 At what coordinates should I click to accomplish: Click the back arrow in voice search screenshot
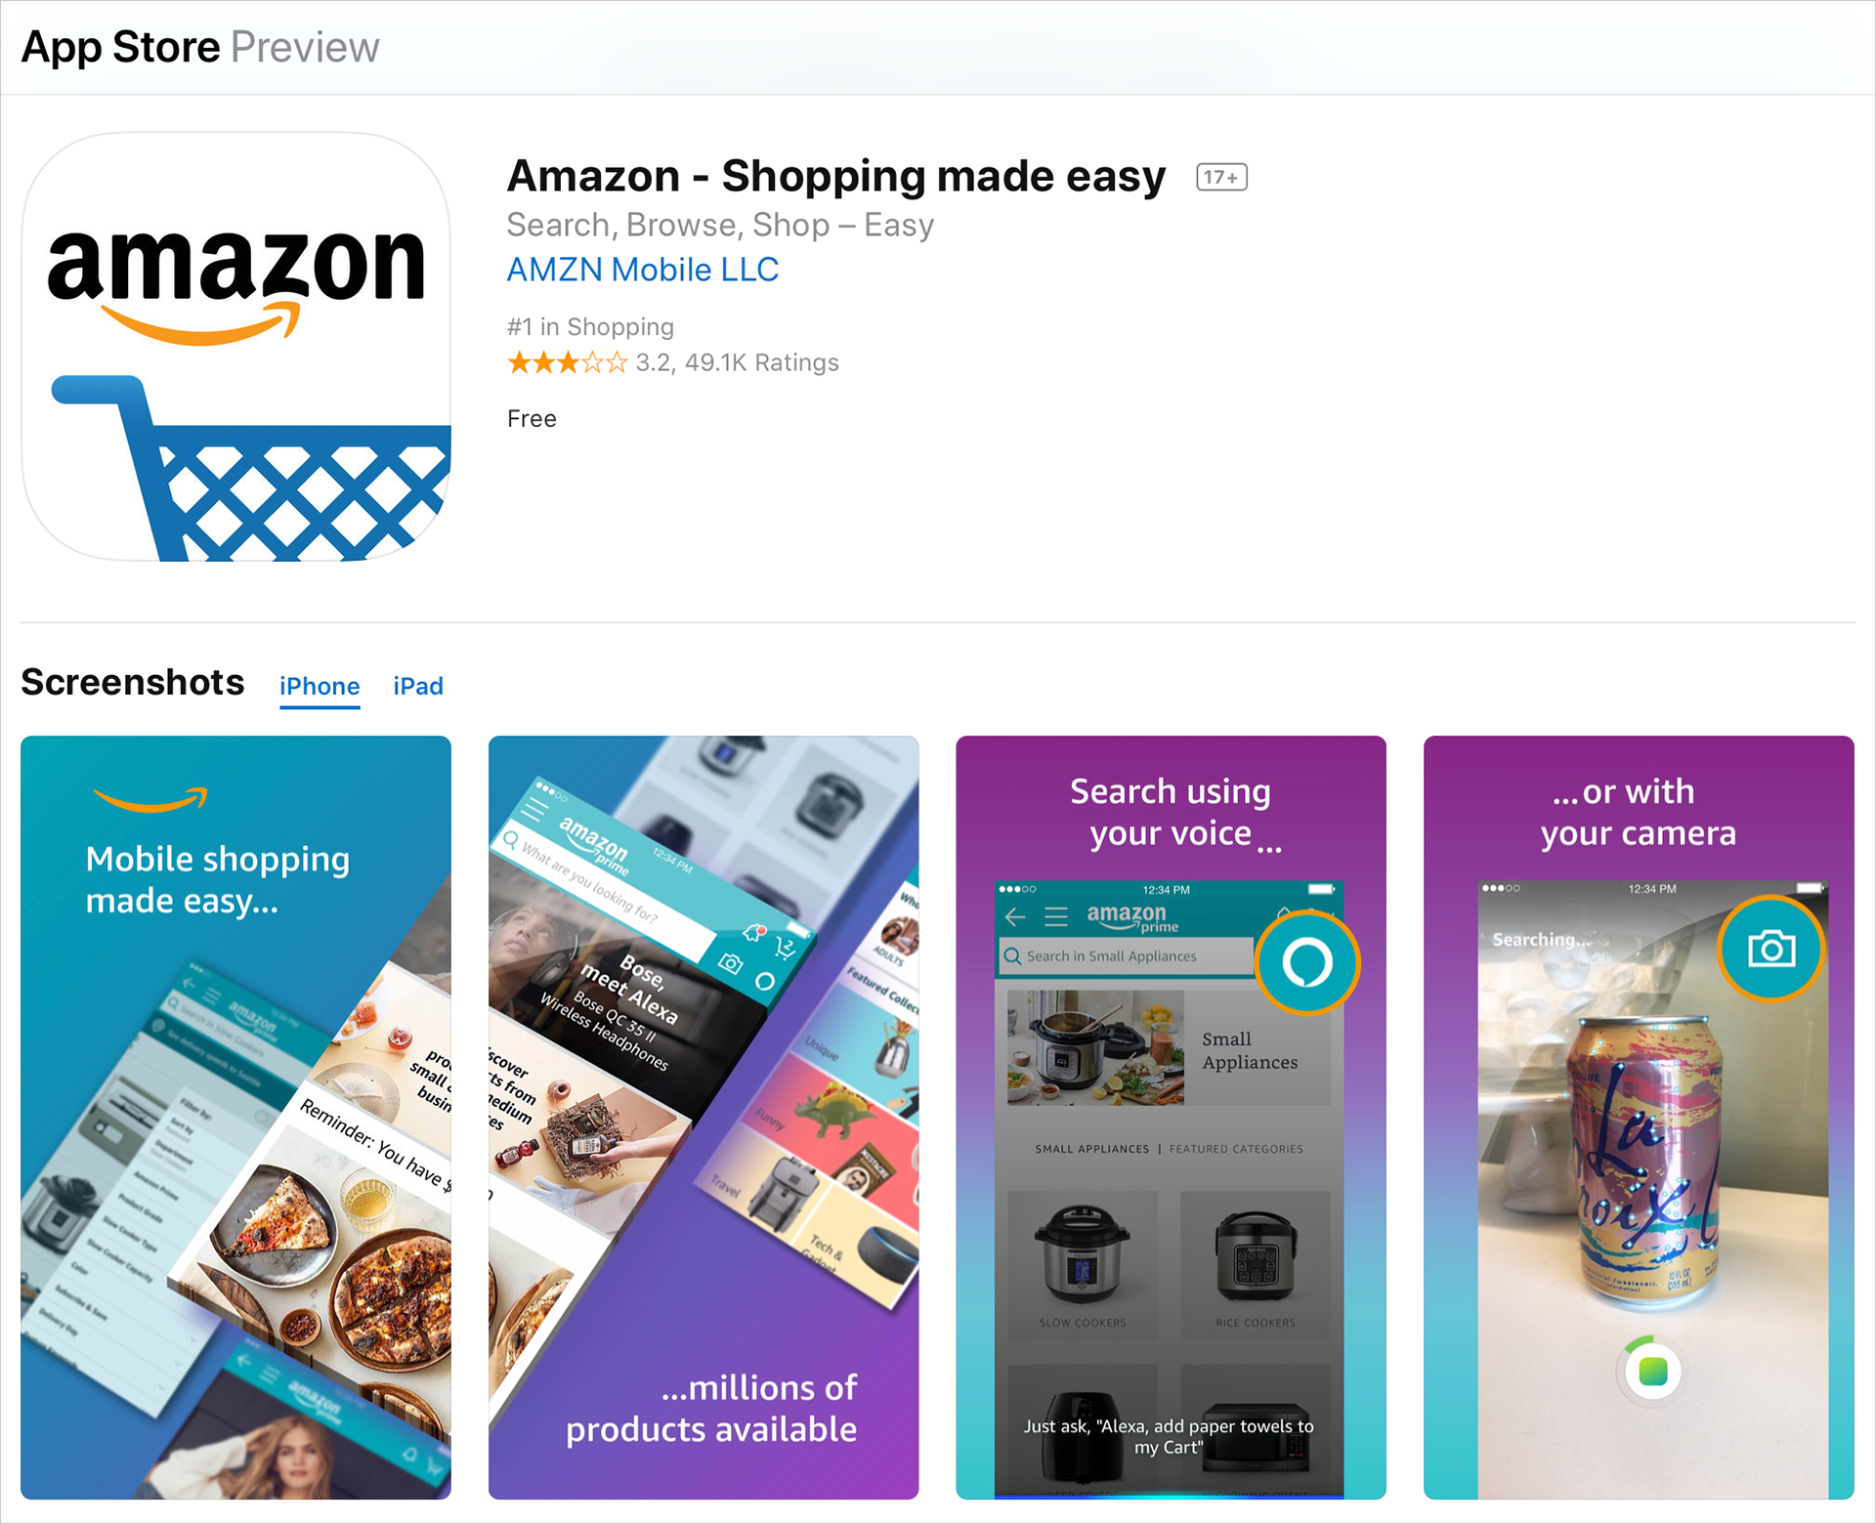[1015, 916]
